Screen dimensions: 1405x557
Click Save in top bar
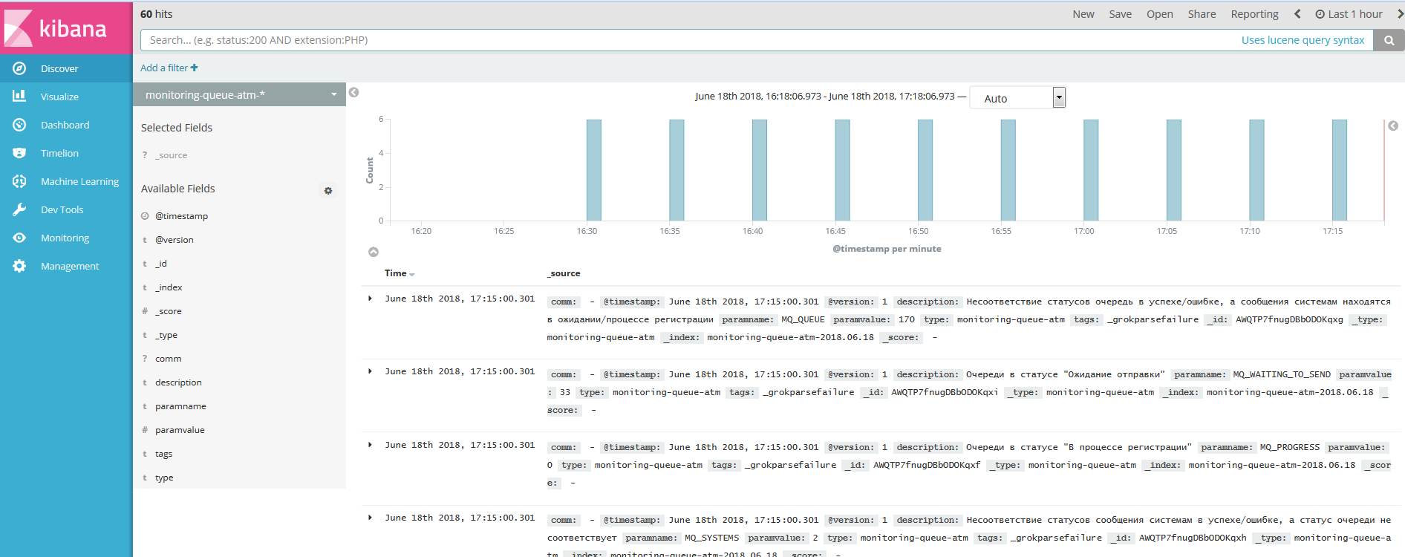pos(1121,14)
